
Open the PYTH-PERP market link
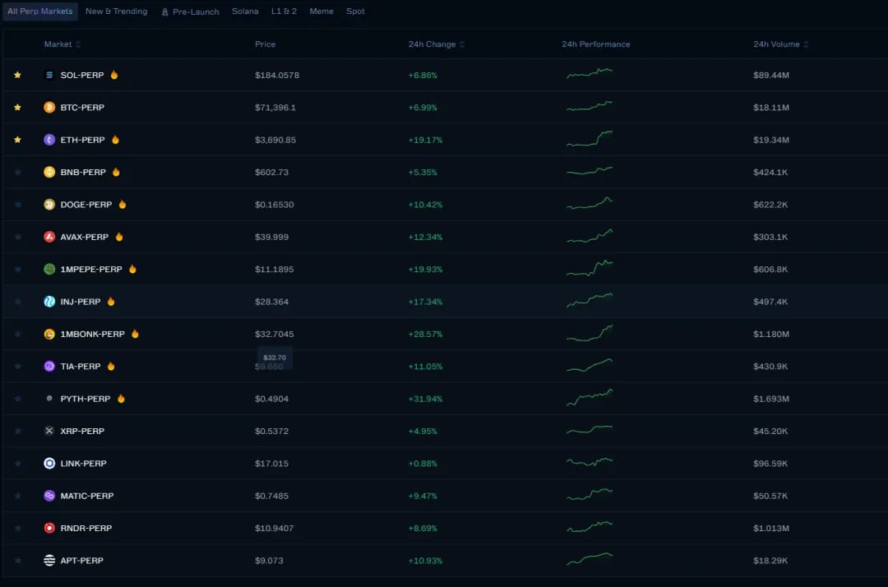click(x=85, y=399)
